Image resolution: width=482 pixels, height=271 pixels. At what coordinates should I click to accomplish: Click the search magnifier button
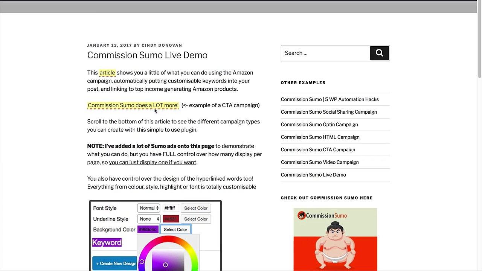[x=380, y=53]
